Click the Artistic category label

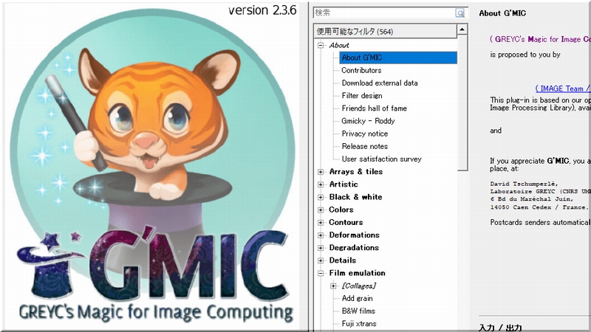tap(344, 184)
